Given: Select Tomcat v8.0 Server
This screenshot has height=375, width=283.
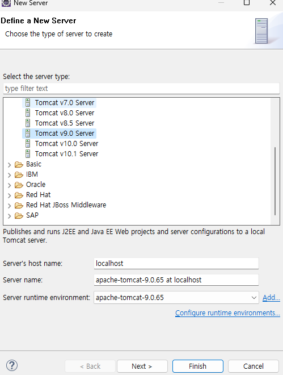Looking at the screenshot, I should click(65, 113).
